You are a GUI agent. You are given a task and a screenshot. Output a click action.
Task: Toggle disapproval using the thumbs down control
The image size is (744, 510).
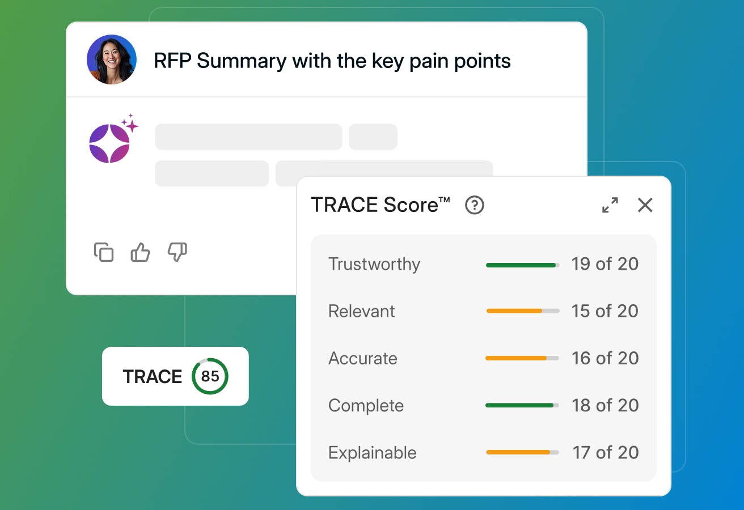pos(176,253)
